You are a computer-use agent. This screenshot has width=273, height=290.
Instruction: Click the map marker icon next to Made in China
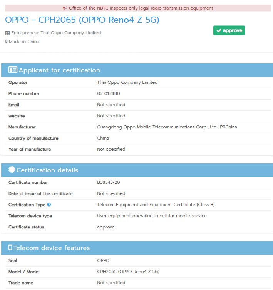point(6,42)
